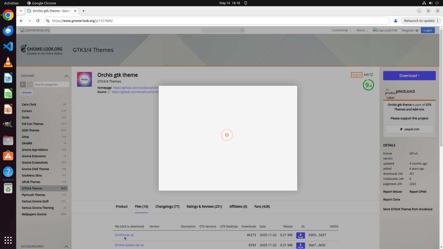Image resolution: width=443 pixels, height=249 pixels.
Task: Collapse the Tag Subcategories section
Action: pyautogui.click(x=66, y=246)
